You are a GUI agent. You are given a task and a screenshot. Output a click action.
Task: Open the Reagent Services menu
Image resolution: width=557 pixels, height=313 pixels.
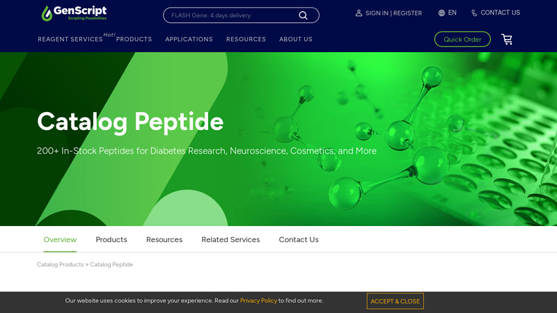coord(70,40)
